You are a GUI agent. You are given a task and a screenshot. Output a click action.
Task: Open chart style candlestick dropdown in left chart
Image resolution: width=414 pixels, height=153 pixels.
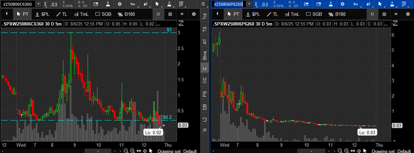pos(146,4)
